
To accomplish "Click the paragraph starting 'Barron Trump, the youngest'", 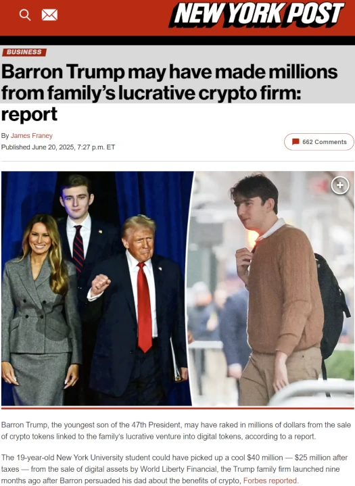I will (x=176, y=431).
